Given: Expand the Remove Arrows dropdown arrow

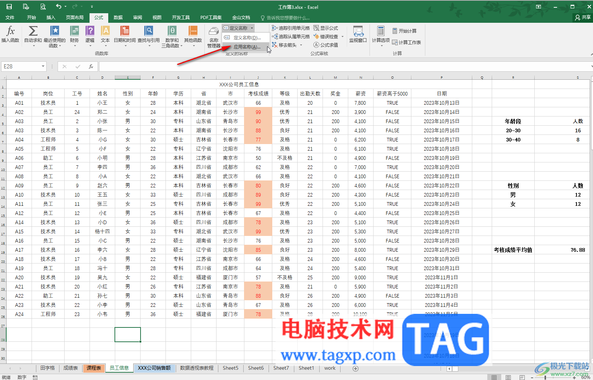Looking at the screenshot, I should coord(301,45).
